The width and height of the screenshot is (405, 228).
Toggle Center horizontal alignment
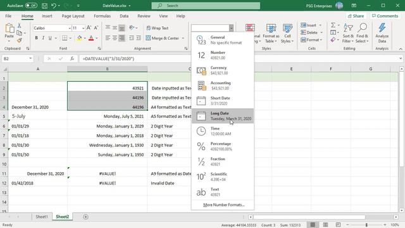pyautogui.click(x=115, y=38)
